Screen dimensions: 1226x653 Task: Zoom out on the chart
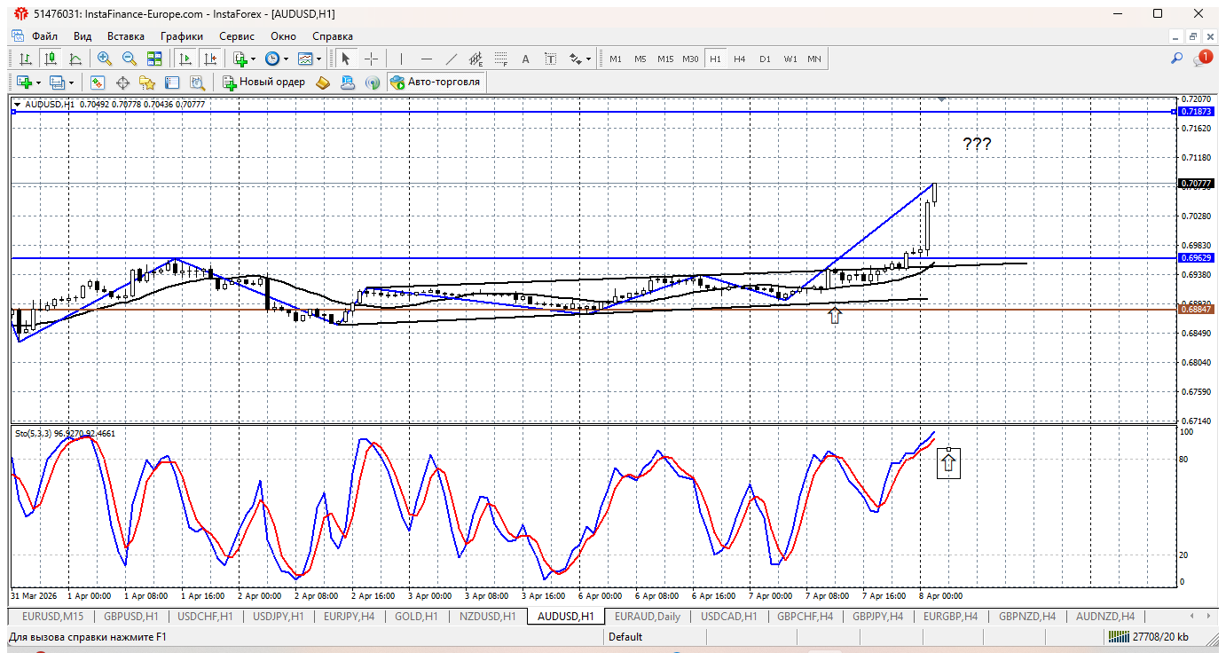click(129, 59)
